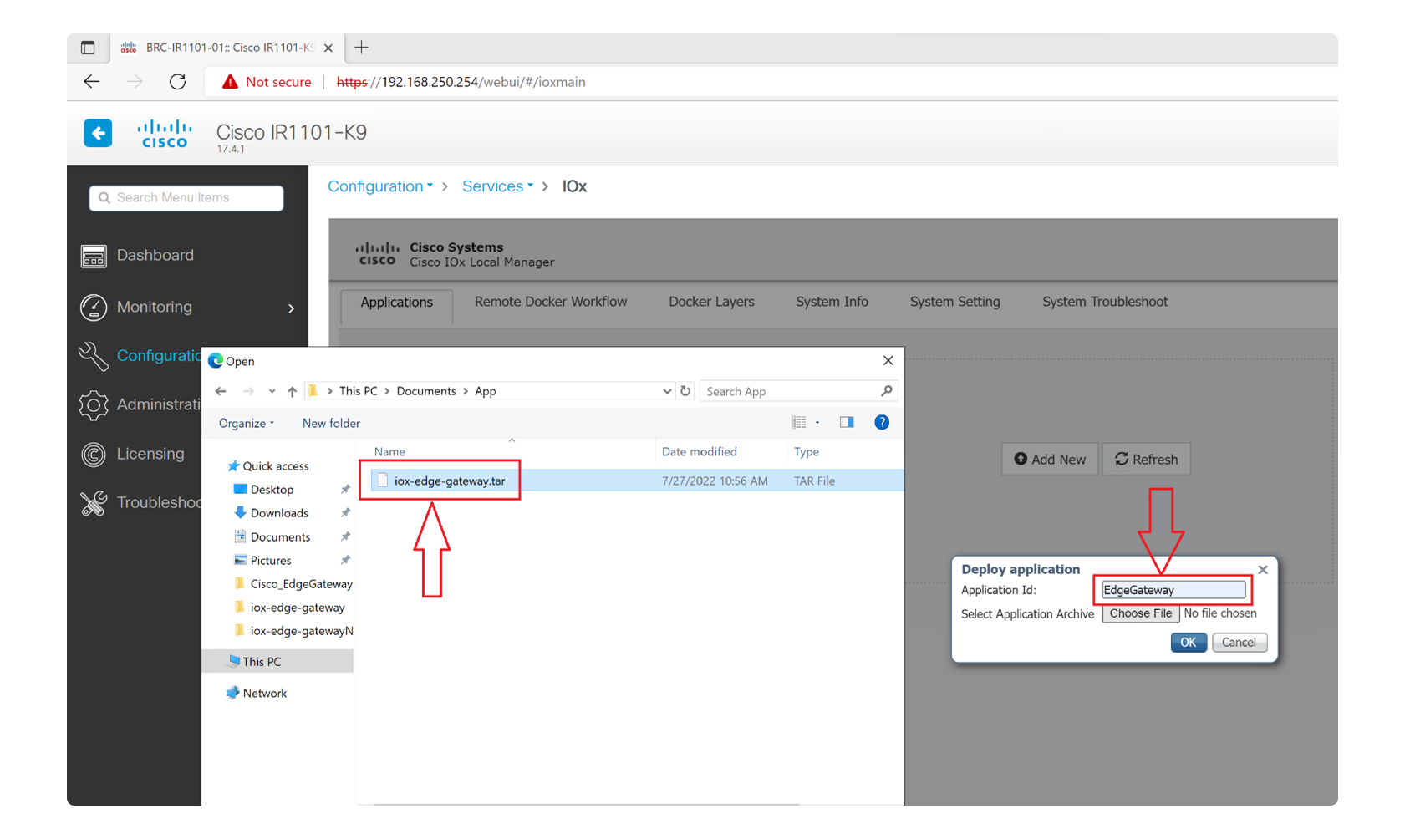Open the System Troubleshoot tab

click(x=1104, y=302)
